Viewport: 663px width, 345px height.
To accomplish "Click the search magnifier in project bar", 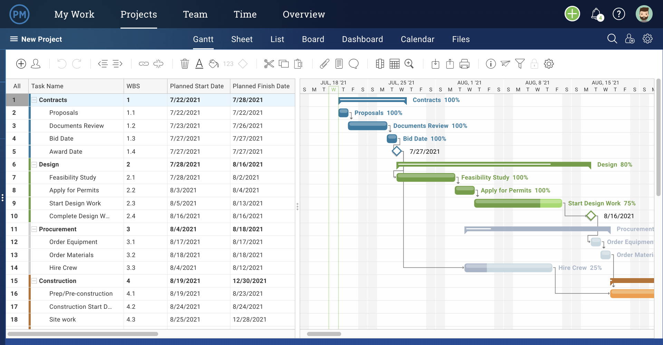I will [x=612, y=39].
